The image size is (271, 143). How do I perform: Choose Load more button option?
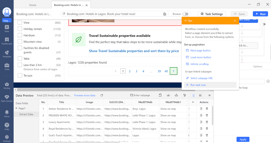[201, 57]
